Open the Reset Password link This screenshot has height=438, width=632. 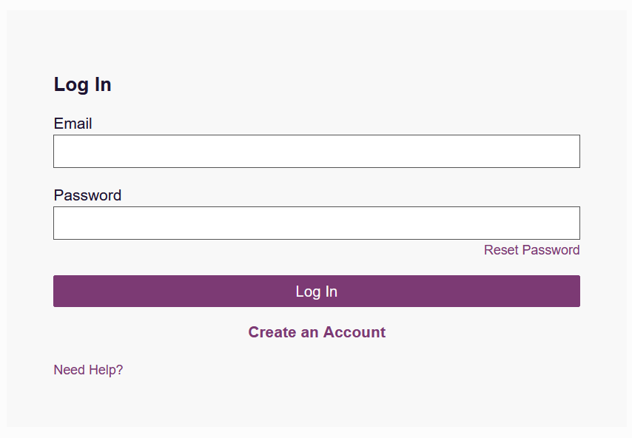(x=531, y=250)
